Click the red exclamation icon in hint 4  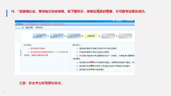click(x=92, y=62)
